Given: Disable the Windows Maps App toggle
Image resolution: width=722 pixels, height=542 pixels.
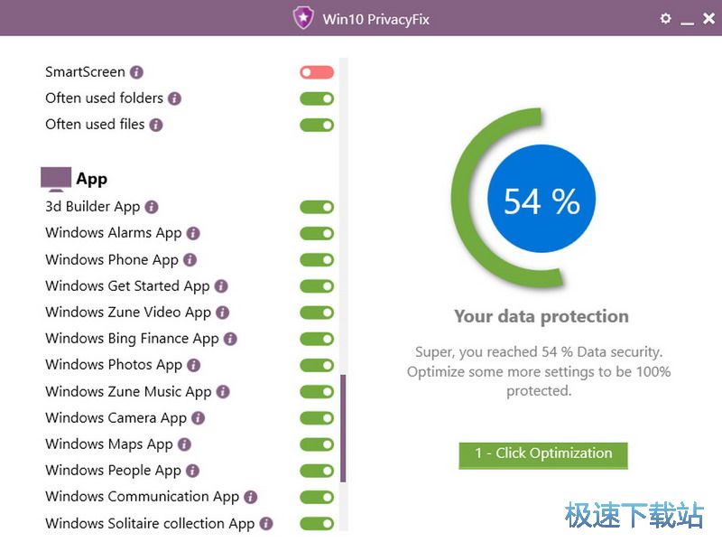Looking at the screenshot, I should pos(317,444).
